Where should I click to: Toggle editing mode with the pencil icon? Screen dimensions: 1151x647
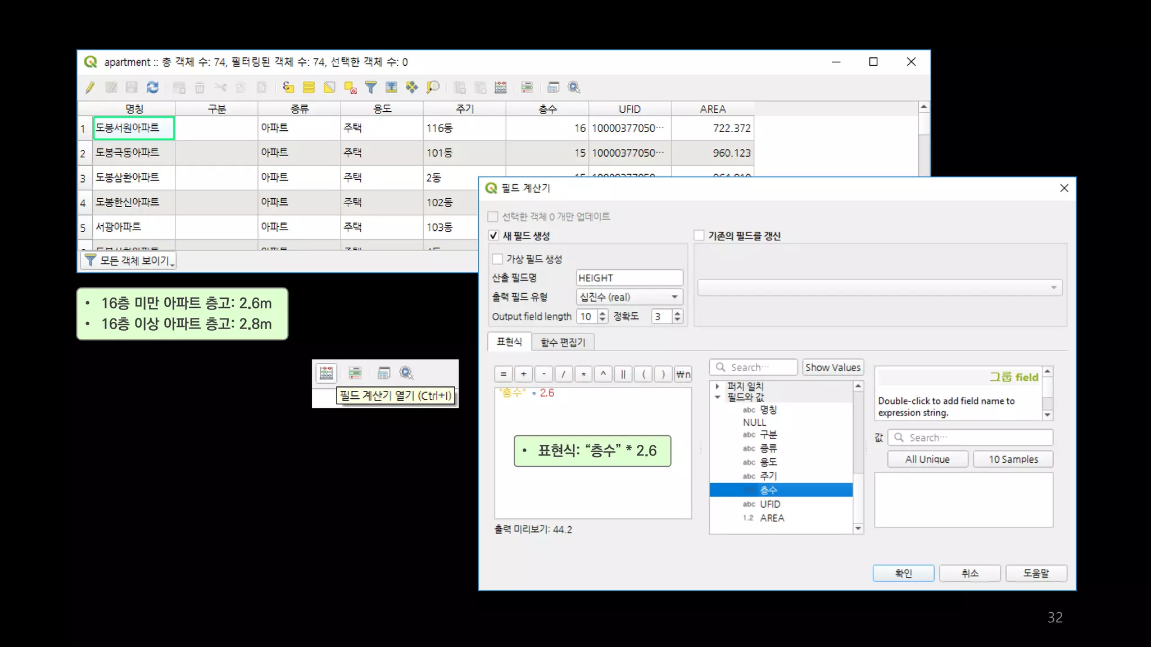[x=90, y=87]
